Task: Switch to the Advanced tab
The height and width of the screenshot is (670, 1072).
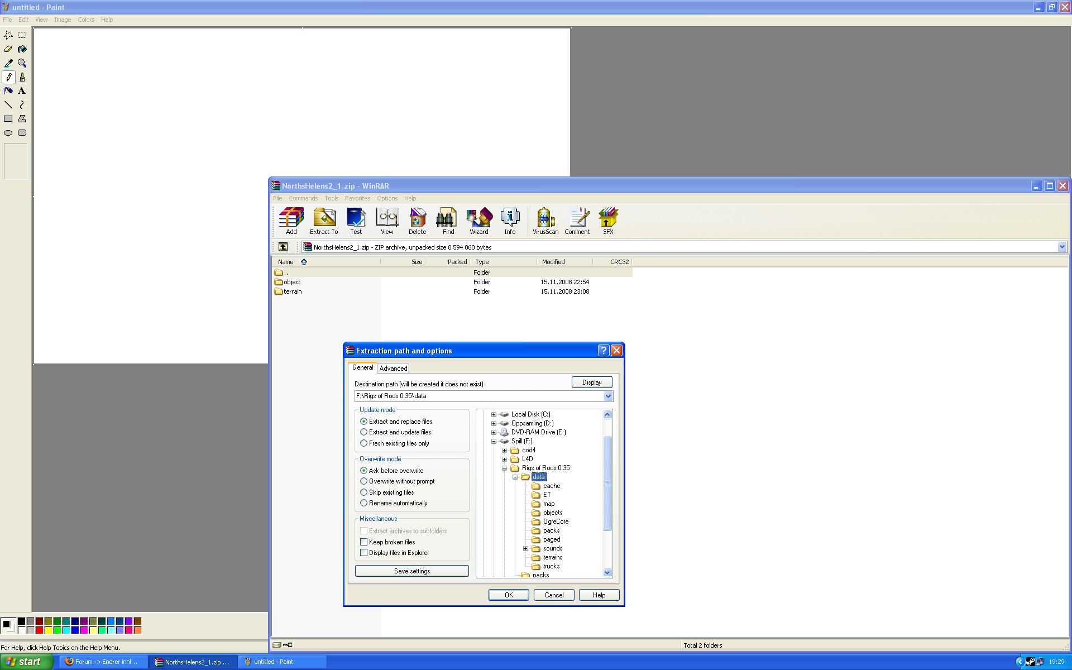Action: (393, 368)
